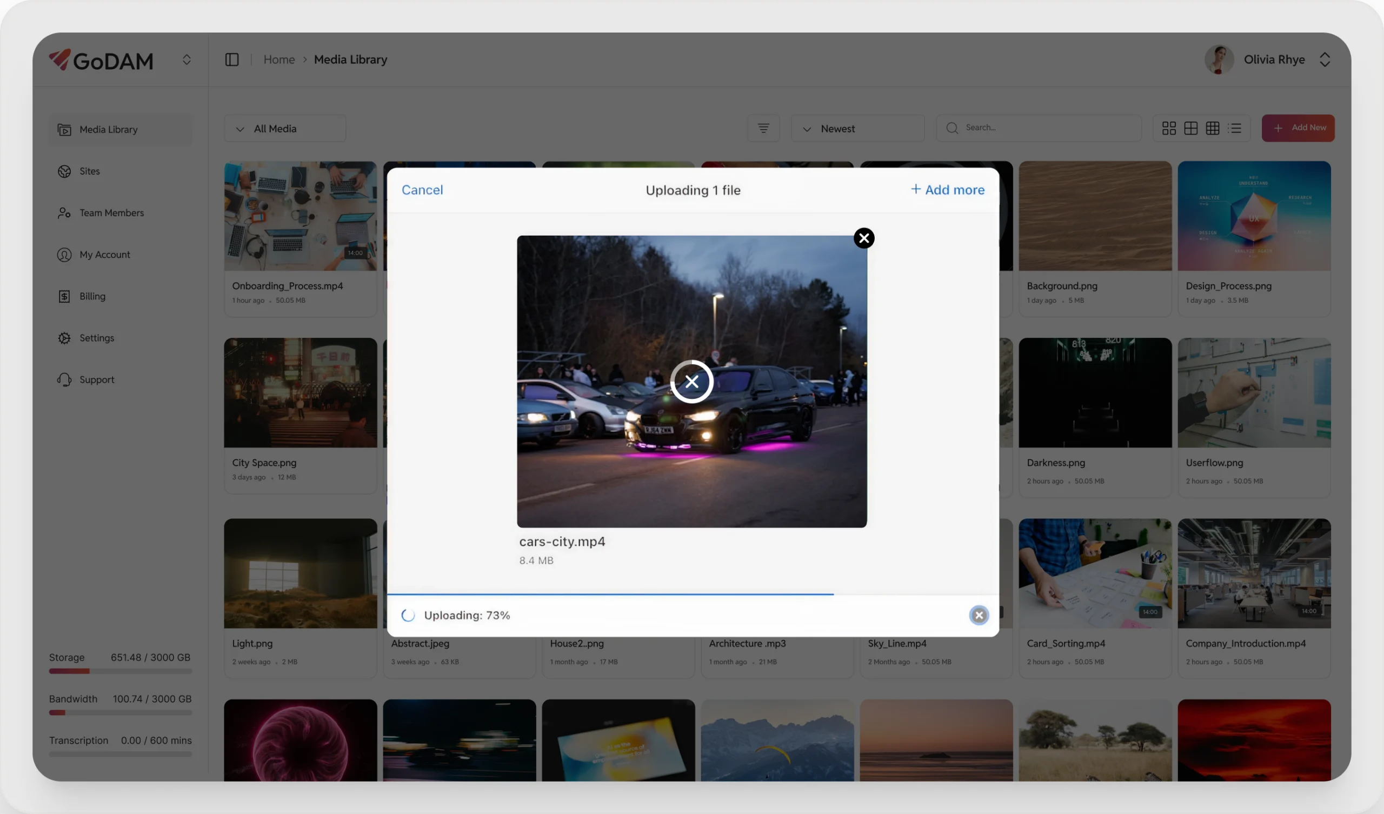The image size is (1384, 814).
Task: Switch to four-pane grid view icon
Action: (1190, 128)
